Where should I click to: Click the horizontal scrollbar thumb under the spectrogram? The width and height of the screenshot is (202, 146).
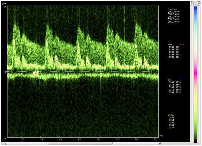pos(81,143)
